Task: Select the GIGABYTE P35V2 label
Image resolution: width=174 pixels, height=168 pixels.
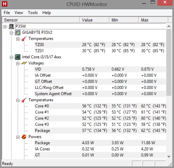Action: pos(37,32)
